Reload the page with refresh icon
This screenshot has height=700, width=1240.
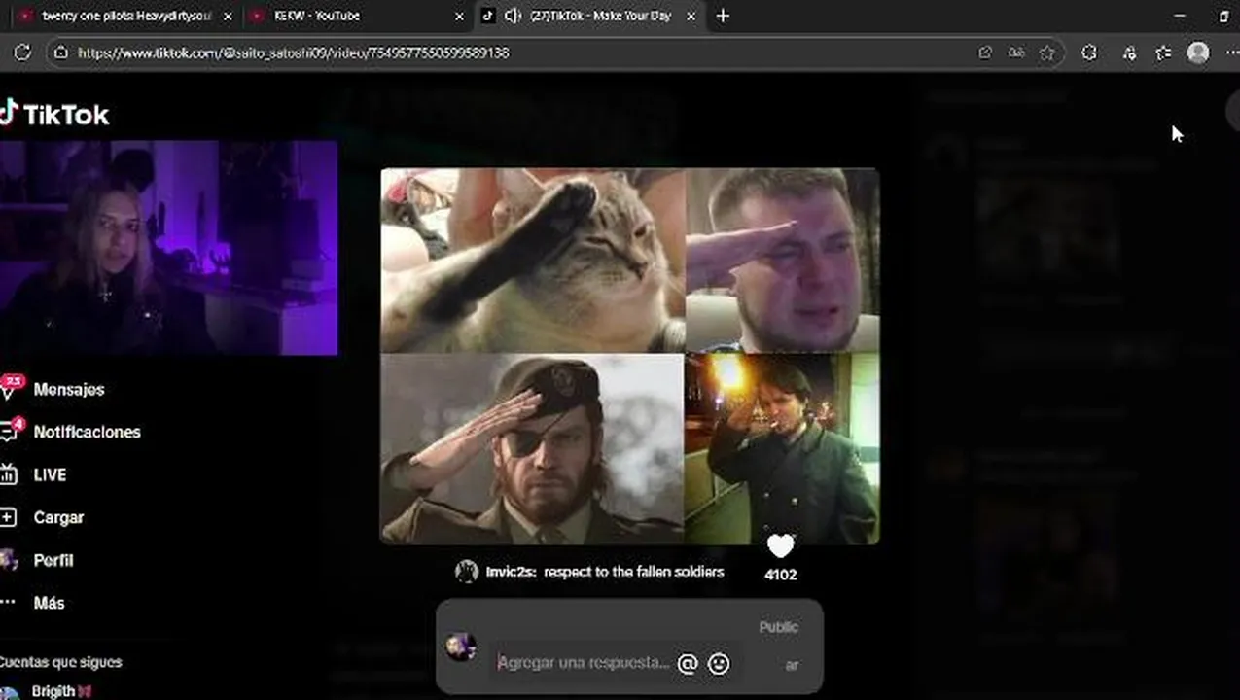pyautogui.click(x=22, y=52)
